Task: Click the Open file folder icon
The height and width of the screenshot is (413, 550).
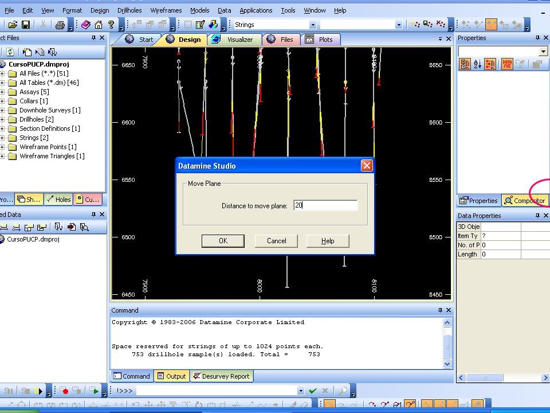Action: 13,25
